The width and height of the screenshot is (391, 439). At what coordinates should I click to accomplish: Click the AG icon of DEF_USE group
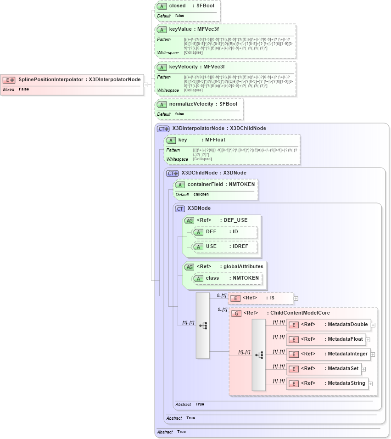(x=190, y=220)
